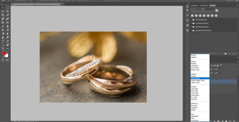Select the Zoom magnifier tool
This screenshot has width=239, height=122.
pyautogui.click(x=3, y=48)
